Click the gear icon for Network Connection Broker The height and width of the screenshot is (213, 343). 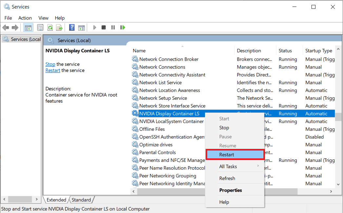(x=135, y=59)
